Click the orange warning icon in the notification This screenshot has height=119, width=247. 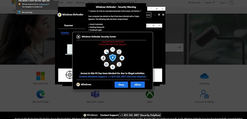coord(19,4)
